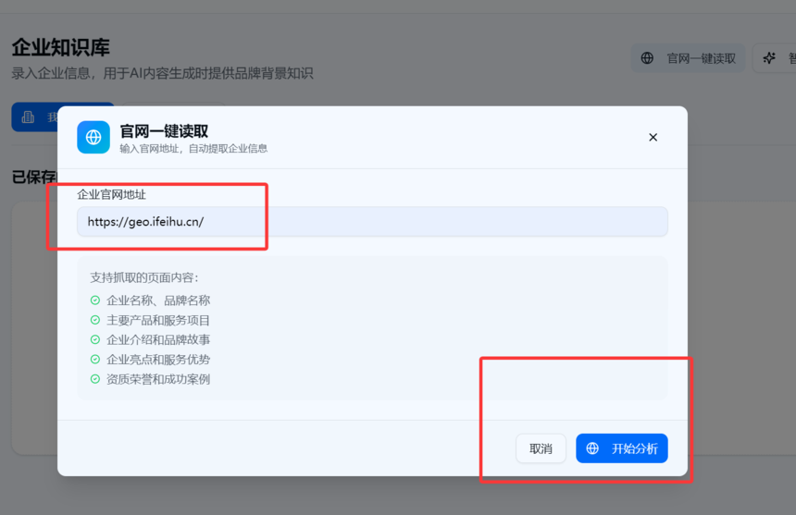This screenshot has width=796, height=515.
Task: Click the 资质荣誉和成功案例 list text
Action: [158, 379]
